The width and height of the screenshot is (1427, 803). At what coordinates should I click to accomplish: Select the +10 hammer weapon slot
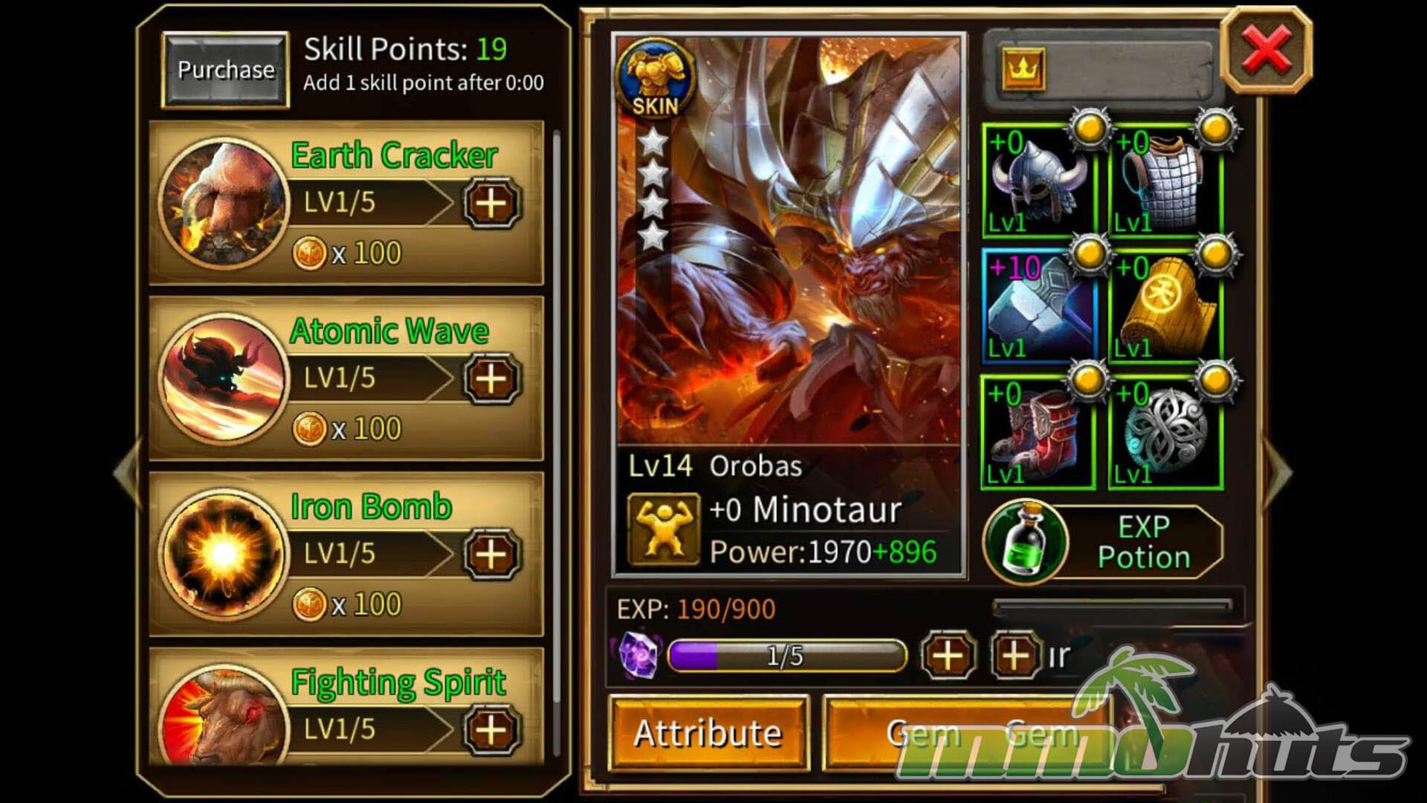pos(1038,306)
